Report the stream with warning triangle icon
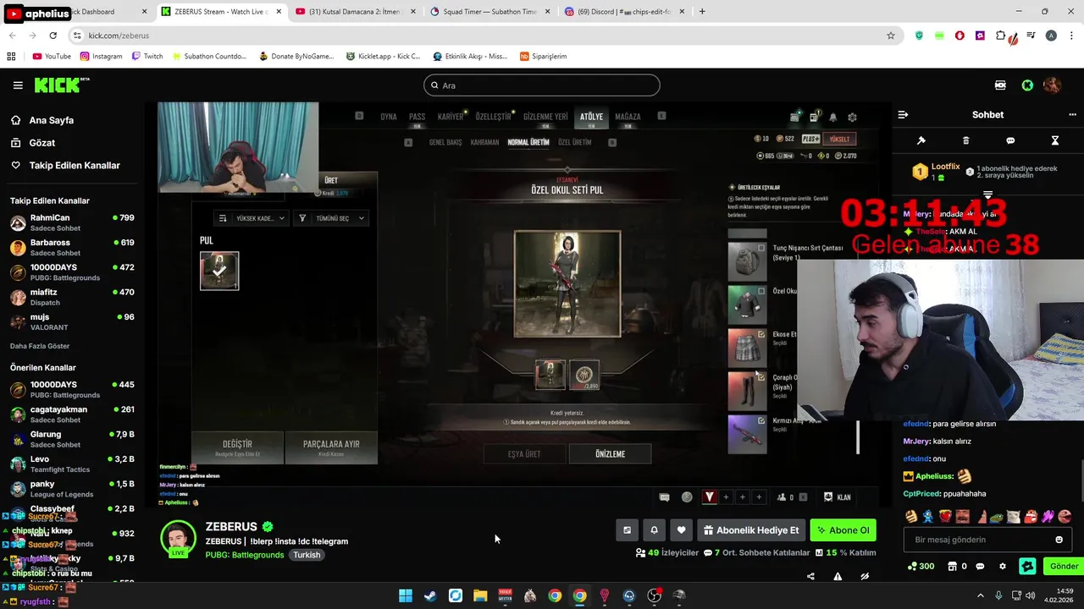1084x609 pixels. tap(838, 577)
